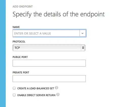Click the ENABLE DIRECT SERVER RETURN label text
The image size is (137, 107).
(36, 95)
